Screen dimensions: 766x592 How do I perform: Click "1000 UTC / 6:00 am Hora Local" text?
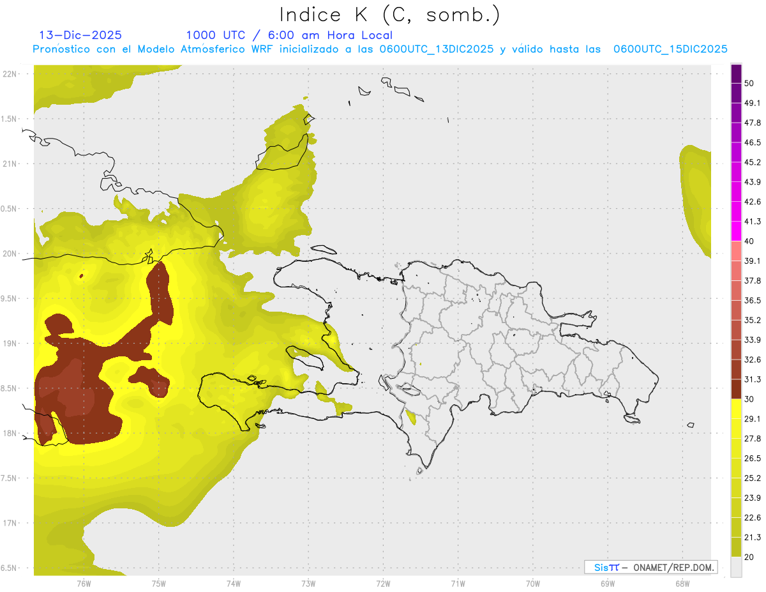[289, 35]
